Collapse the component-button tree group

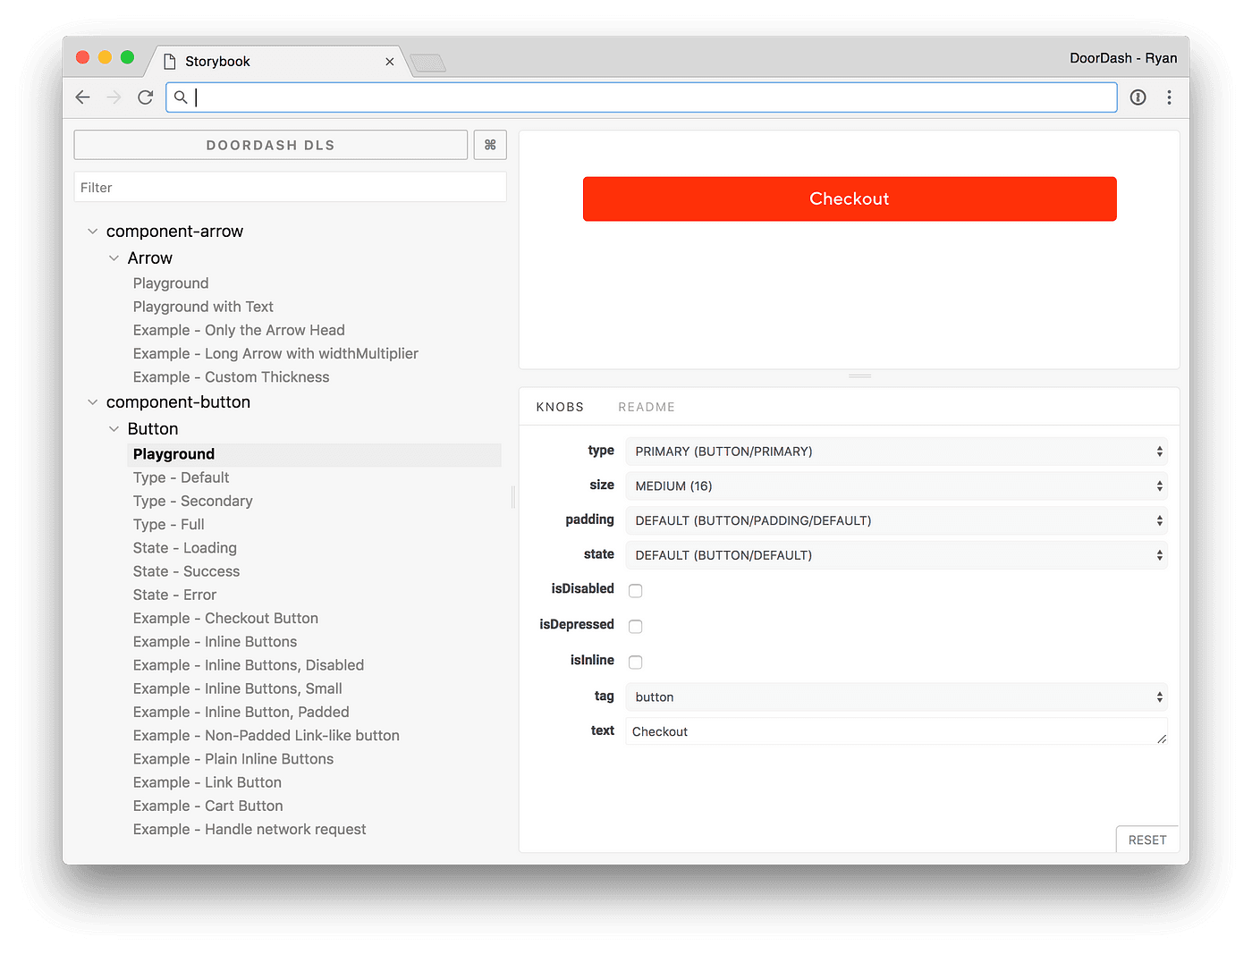92,402
